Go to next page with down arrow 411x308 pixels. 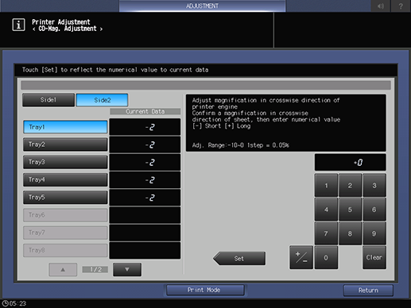[x=127, y=269]
